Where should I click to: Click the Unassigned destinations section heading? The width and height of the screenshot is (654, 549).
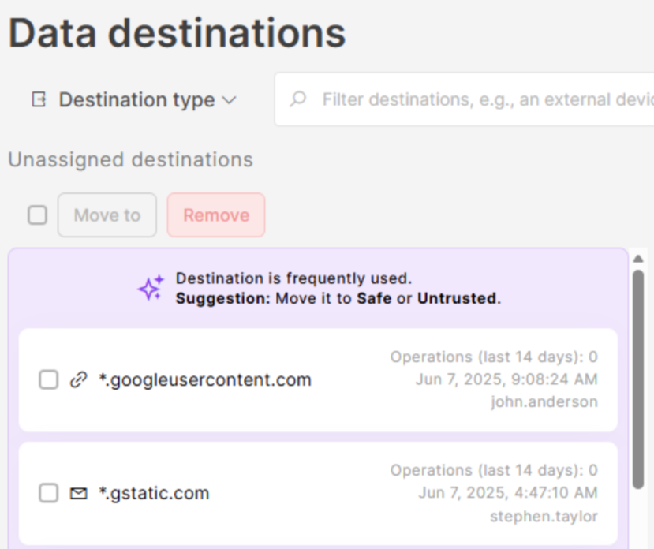click(x=130, y=160)
